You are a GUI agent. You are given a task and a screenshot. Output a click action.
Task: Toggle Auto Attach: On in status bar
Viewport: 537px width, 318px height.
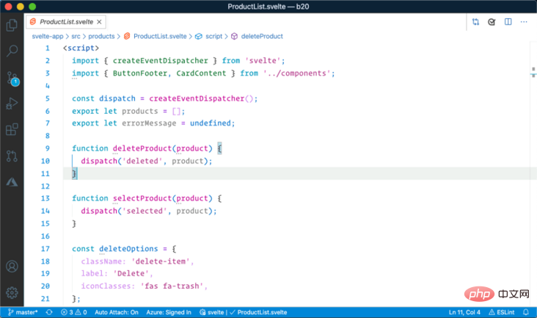(x=117, y=312)
